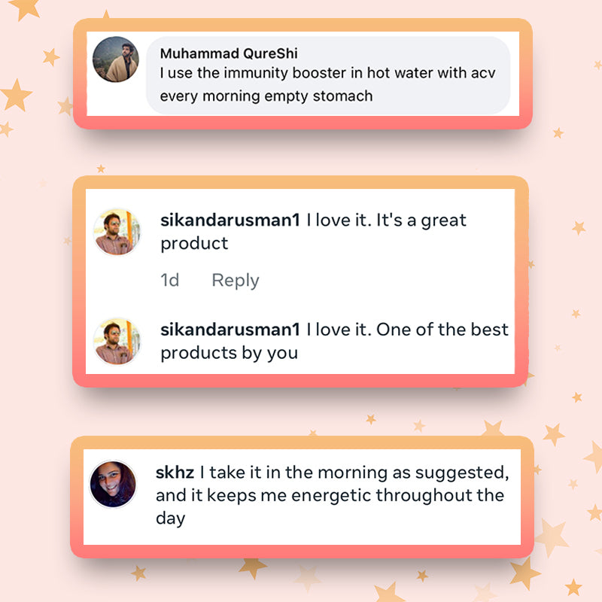Open skhz's profile picture

113,484
